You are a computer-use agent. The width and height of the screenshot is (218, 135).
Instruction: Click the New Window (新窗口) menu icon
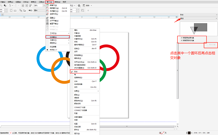(47, 5)
